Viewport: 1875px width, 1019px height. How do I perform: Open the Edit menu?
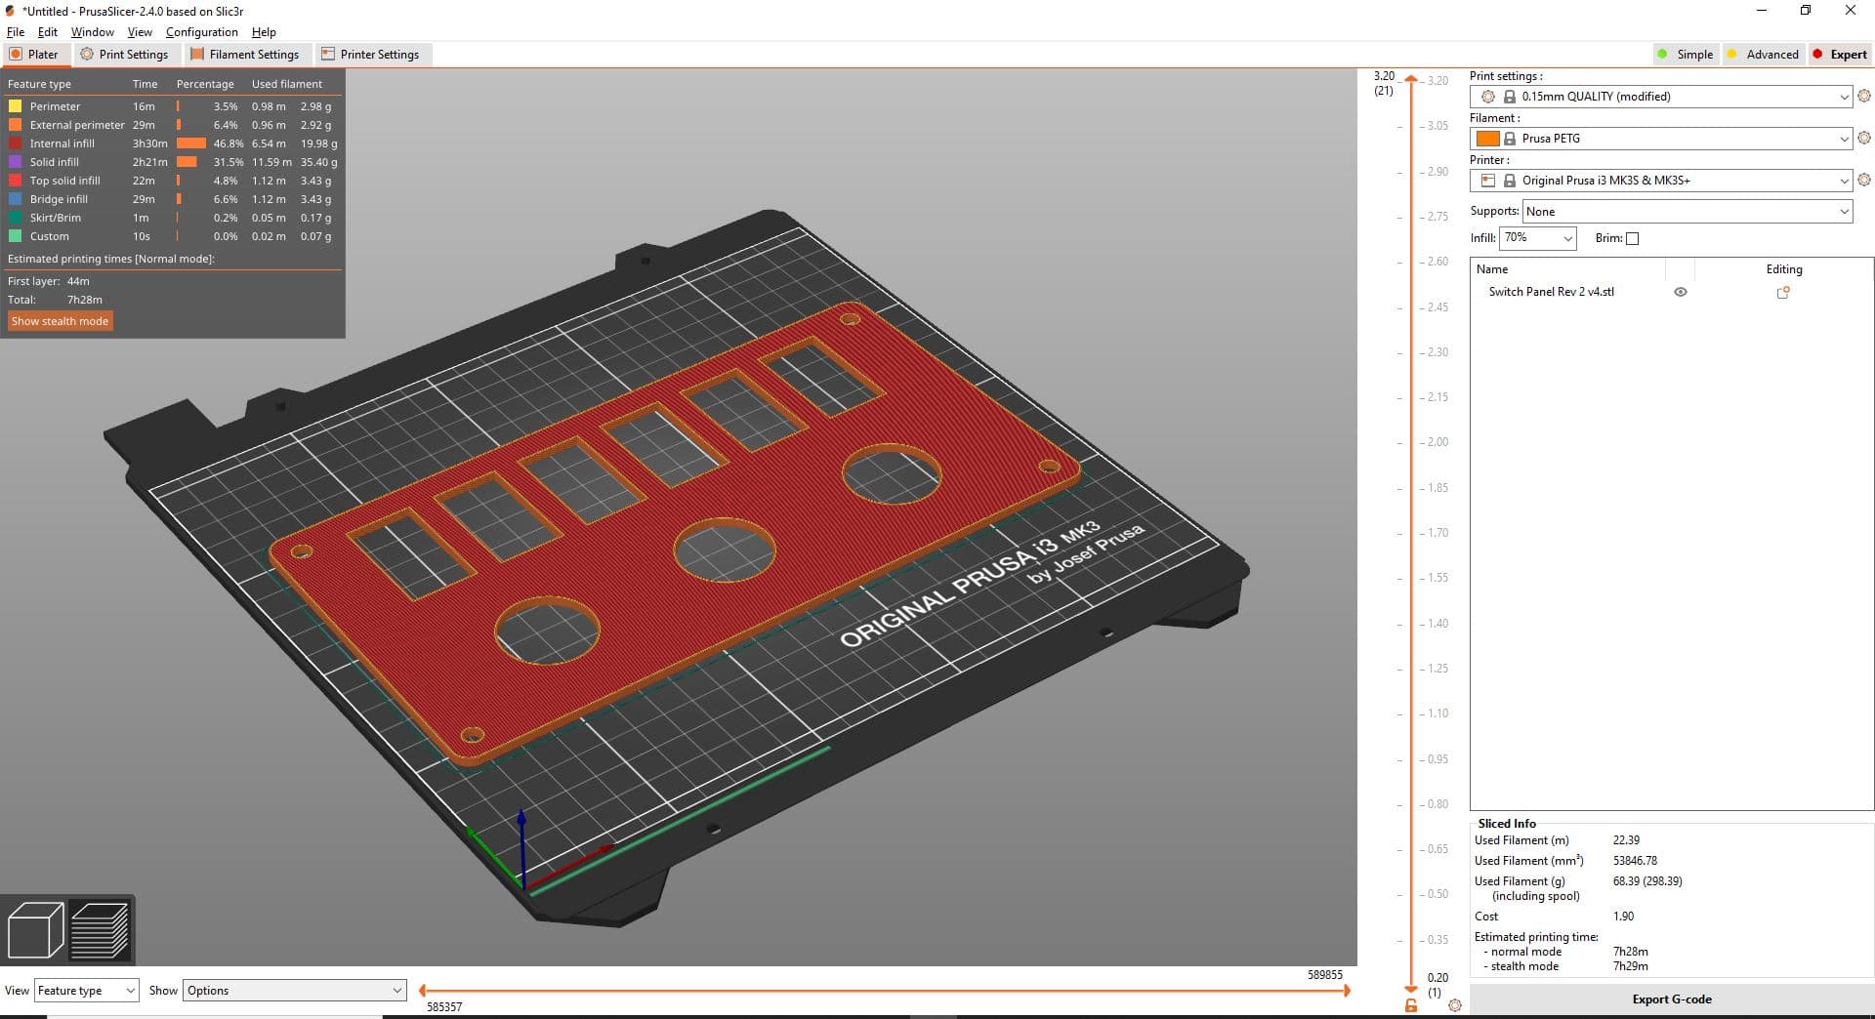47,32
